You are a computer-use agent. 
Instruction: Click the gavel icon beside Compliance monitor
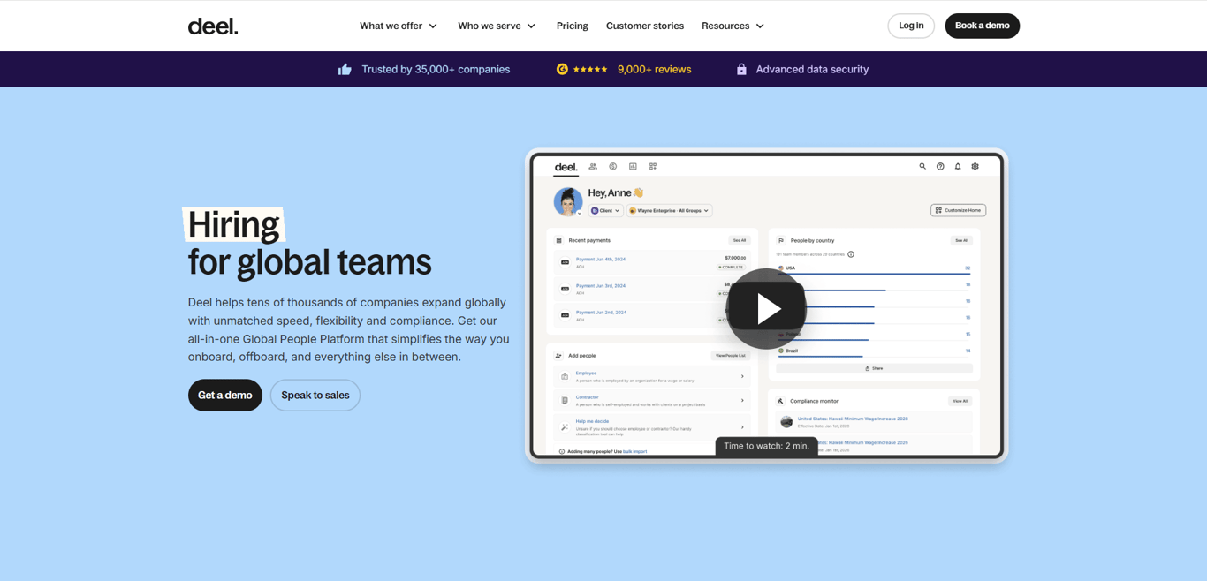pos(781,401)
